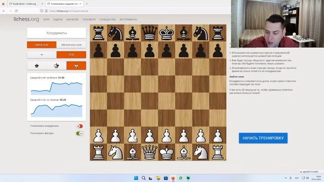Click the white bishop beside the white queen
This screenshot has width=324, height=182.
click(x=133, y=152)
